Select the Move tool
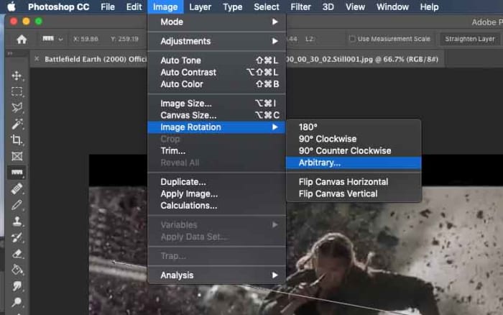 coord(17,76)
